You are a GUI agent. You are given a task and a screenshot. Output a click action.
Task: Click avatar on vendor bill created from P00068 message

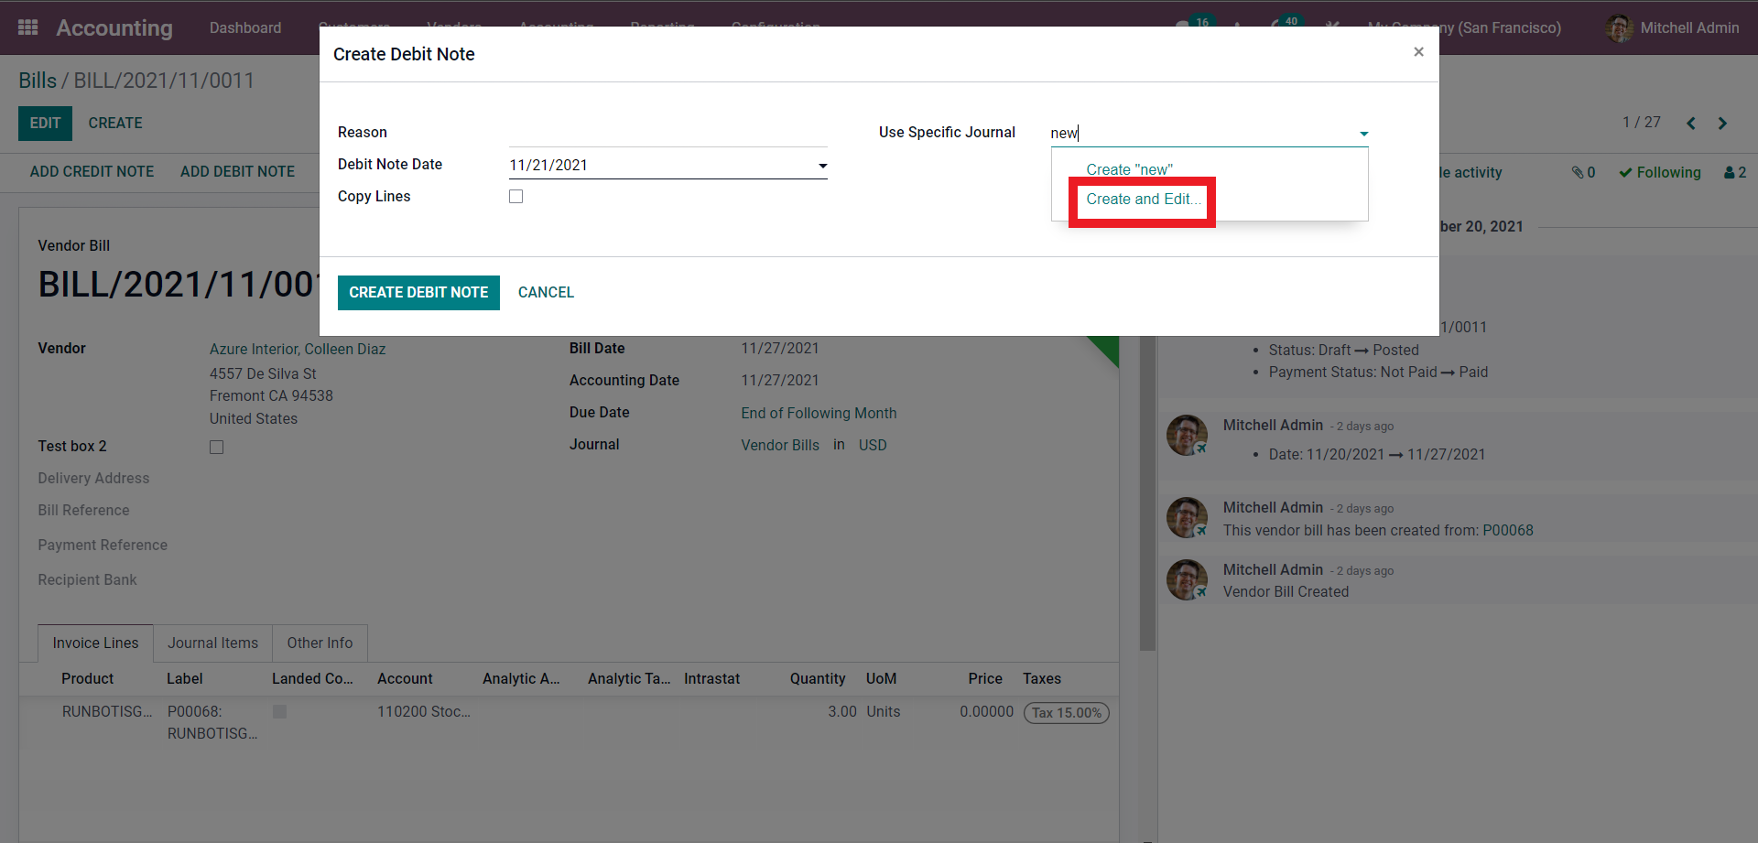(1187, 517)
